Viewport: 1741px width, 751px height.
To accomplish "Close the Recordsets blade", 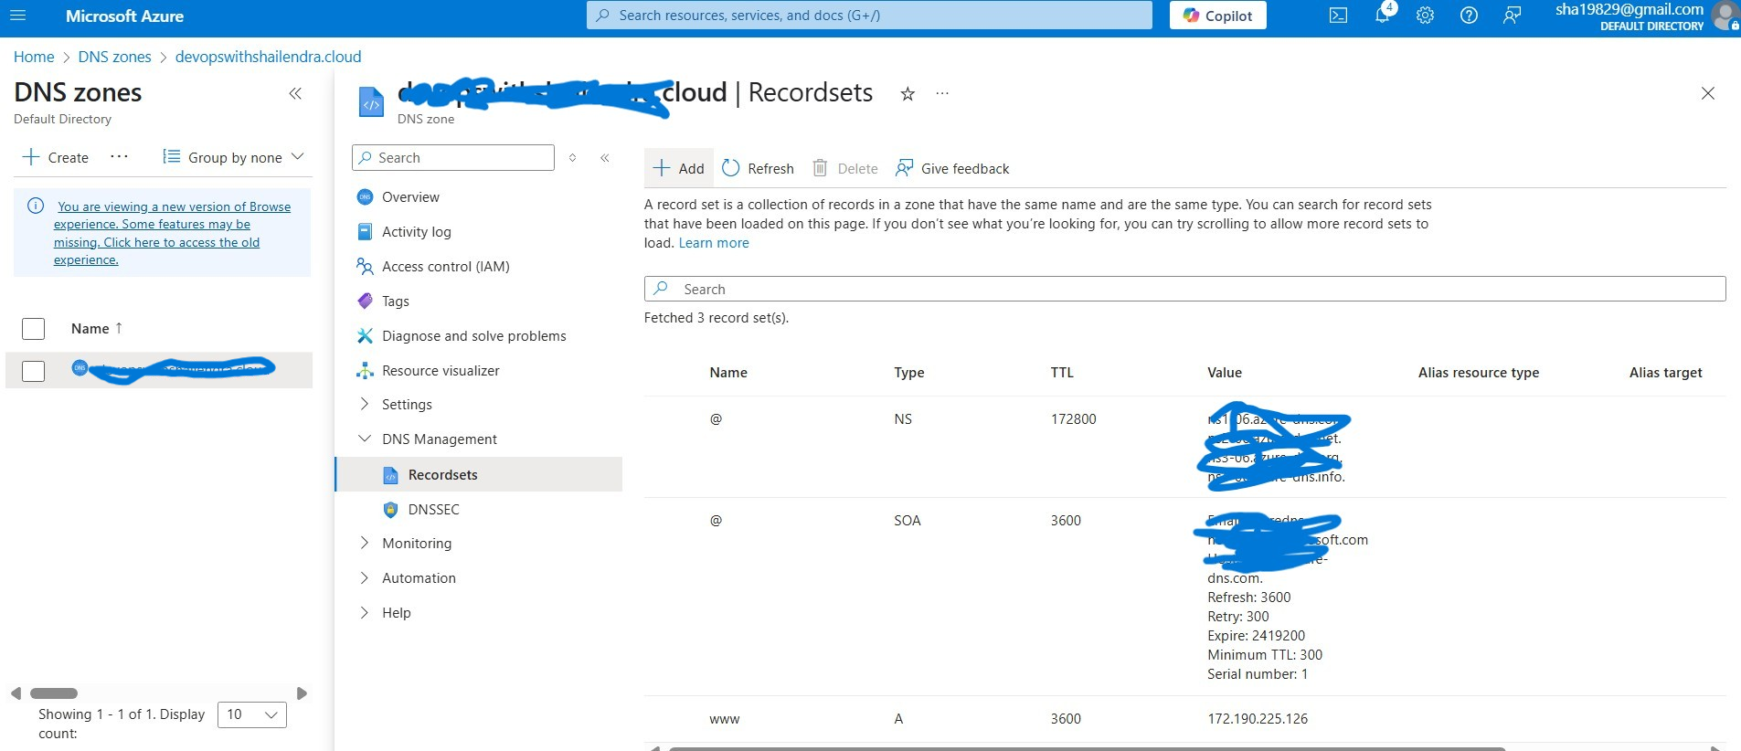I will coord(1707,93).
